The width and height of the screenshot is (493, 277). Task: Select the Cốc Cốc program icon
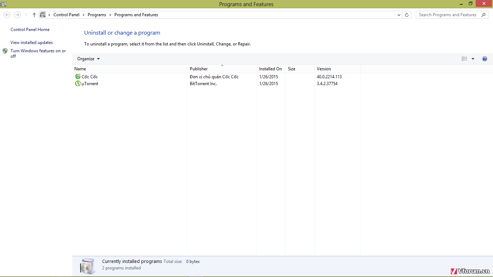[x=78, y=76]
